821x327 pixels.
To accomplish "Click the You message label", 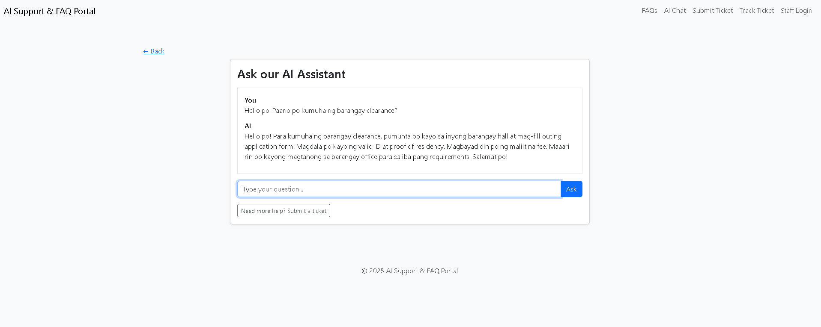I will pos(250,100).
